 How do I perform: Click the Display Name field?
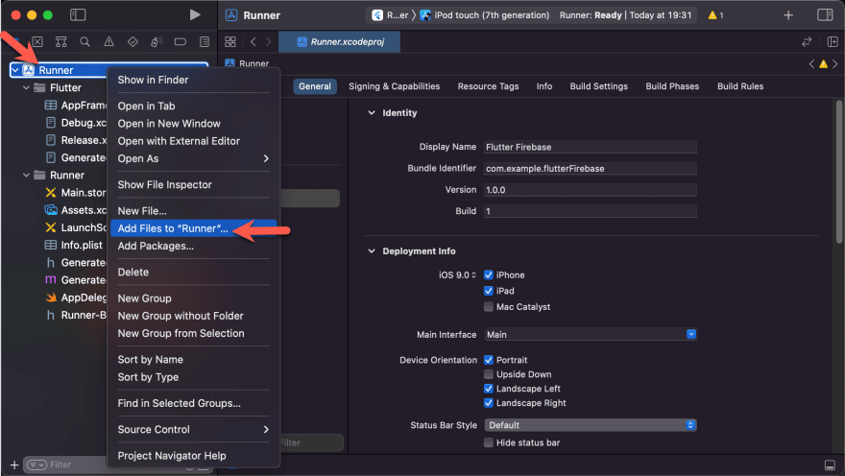591,147
